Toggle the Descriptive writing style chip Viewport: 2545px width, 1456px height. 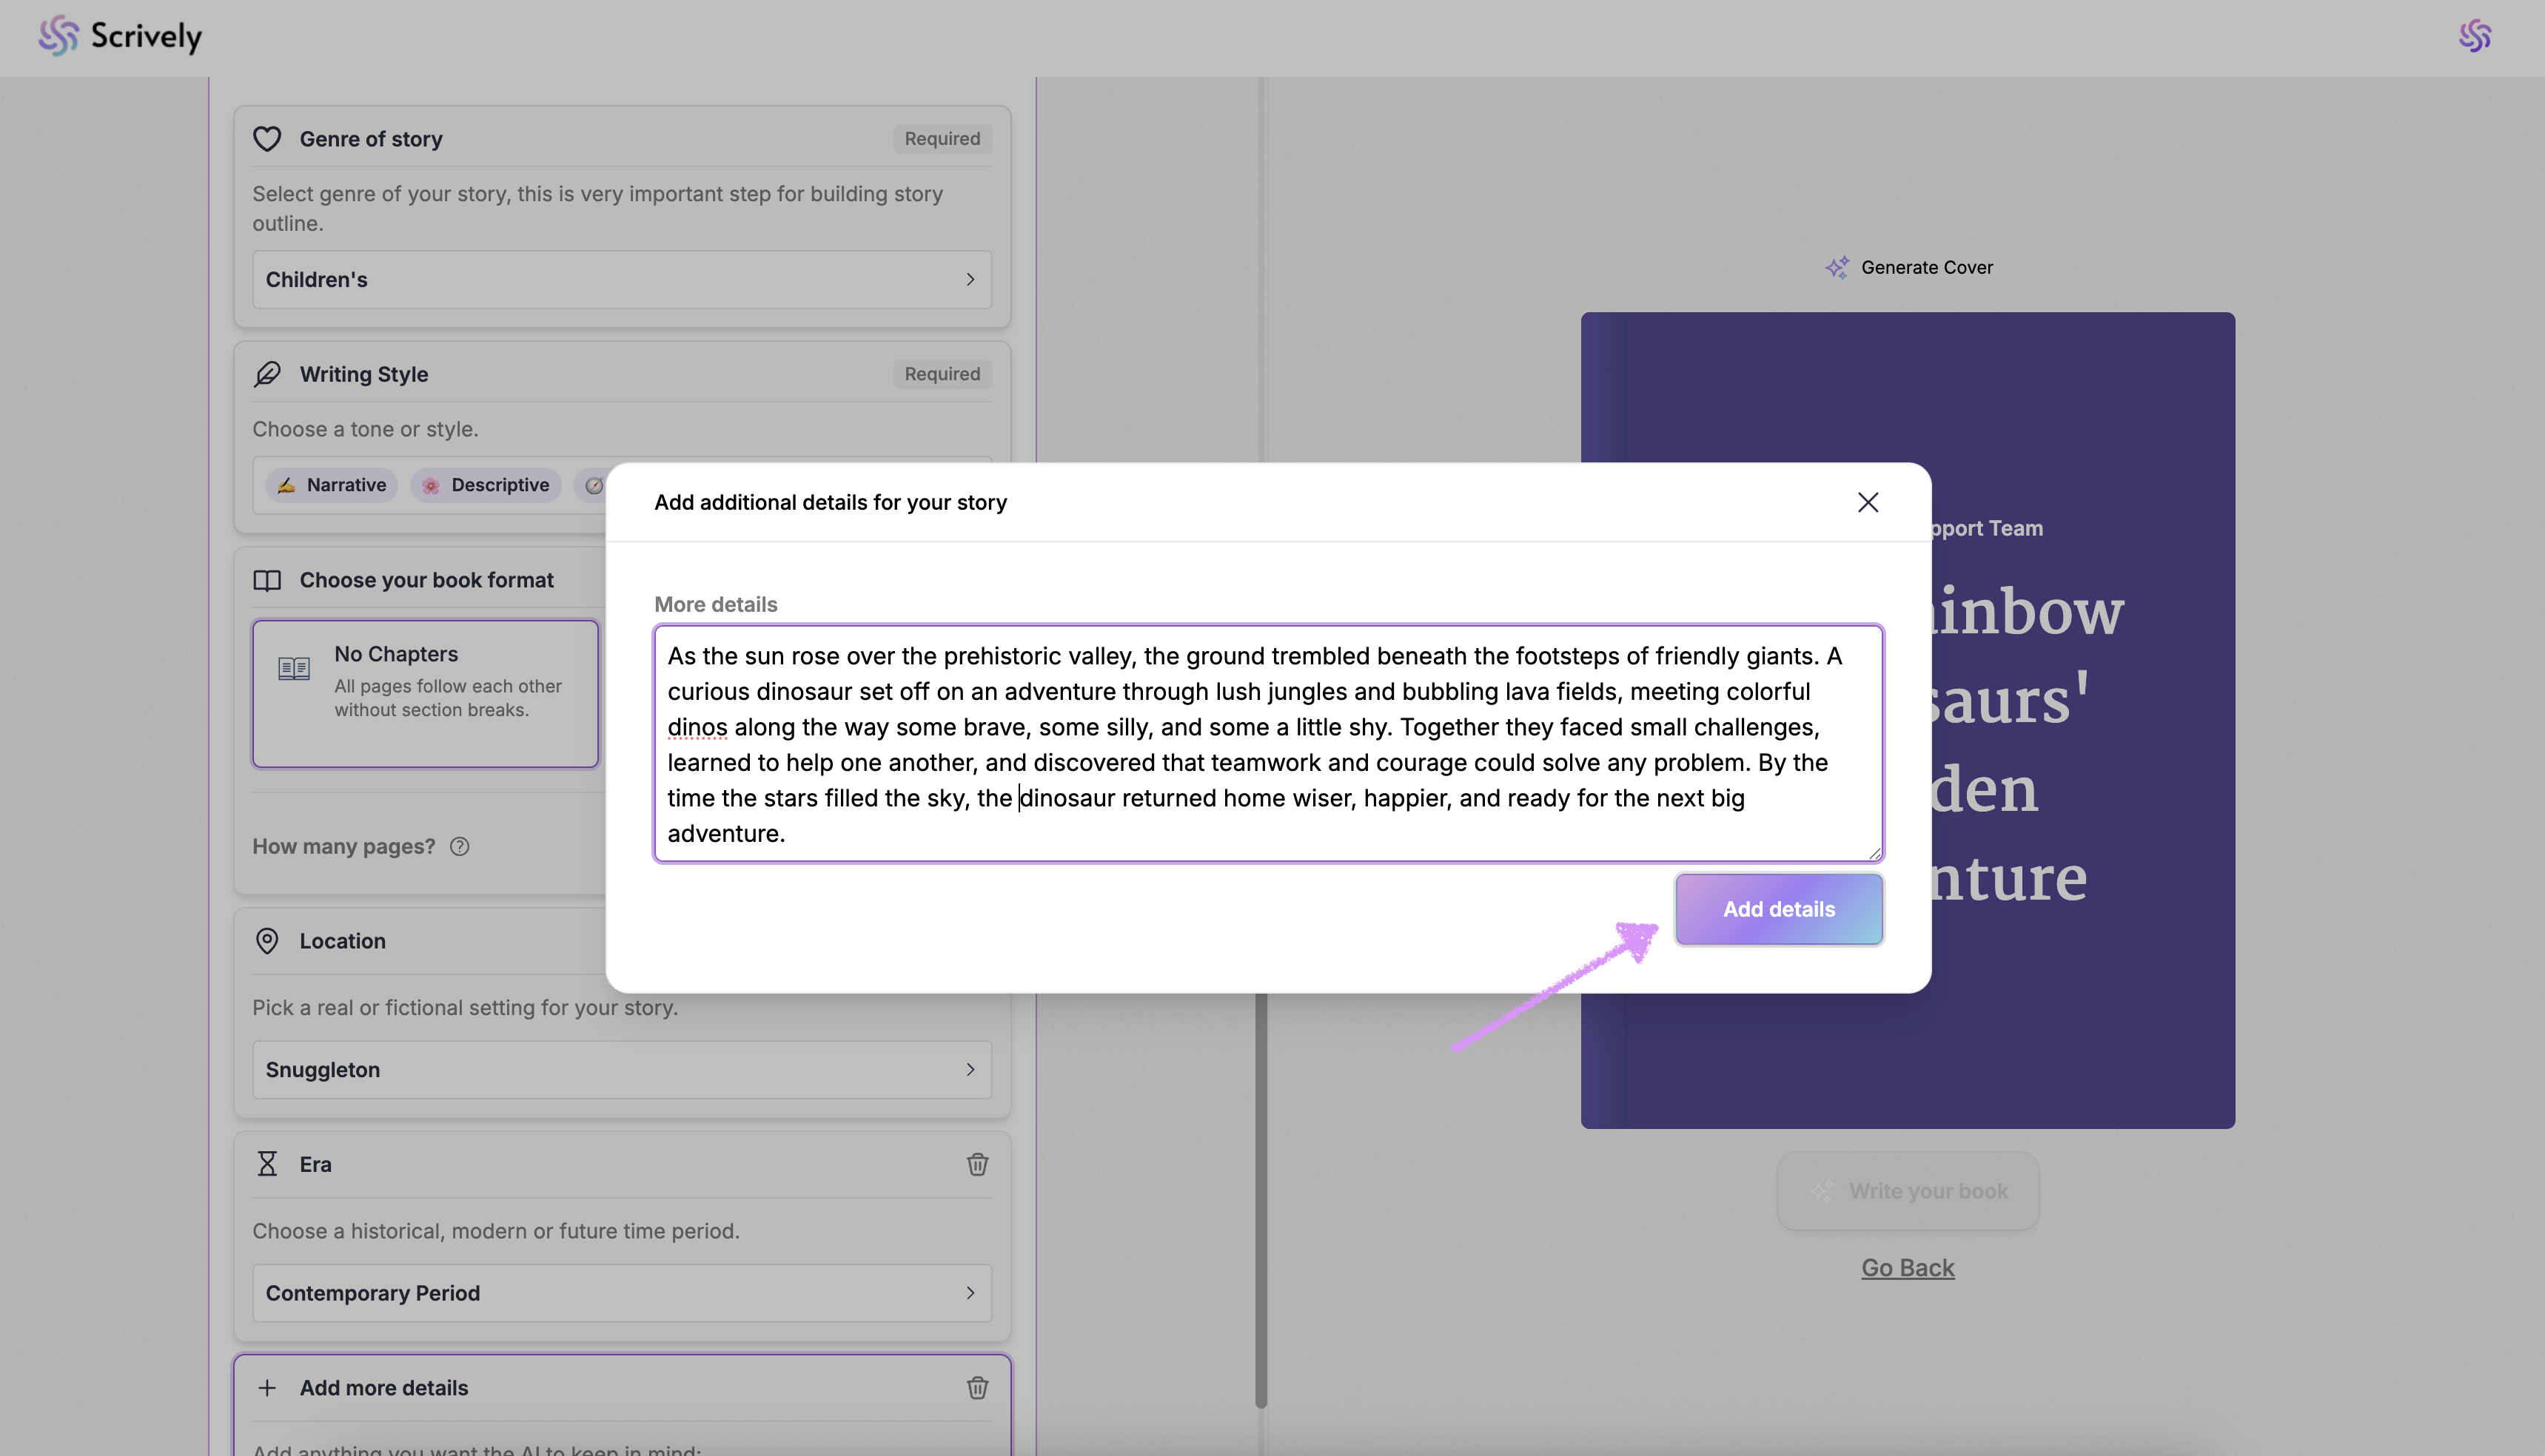click(486, 485)
